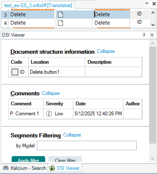Click the Code column header

tap(18, 62)
